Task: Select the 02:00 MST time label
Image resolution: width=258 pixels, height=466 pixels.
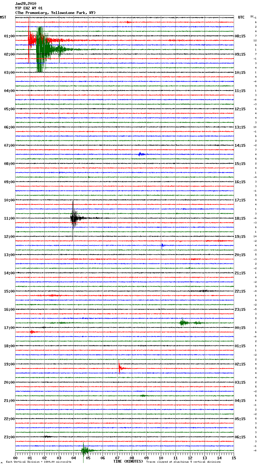Action: (9, 54)
